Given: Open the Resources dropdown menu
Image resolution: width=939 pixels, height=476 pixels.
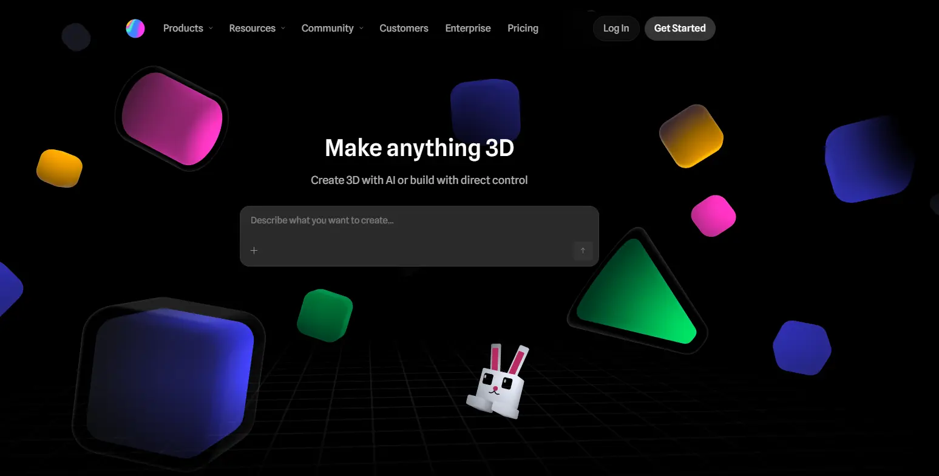Looking at the screenshot, I should [257, 29].
